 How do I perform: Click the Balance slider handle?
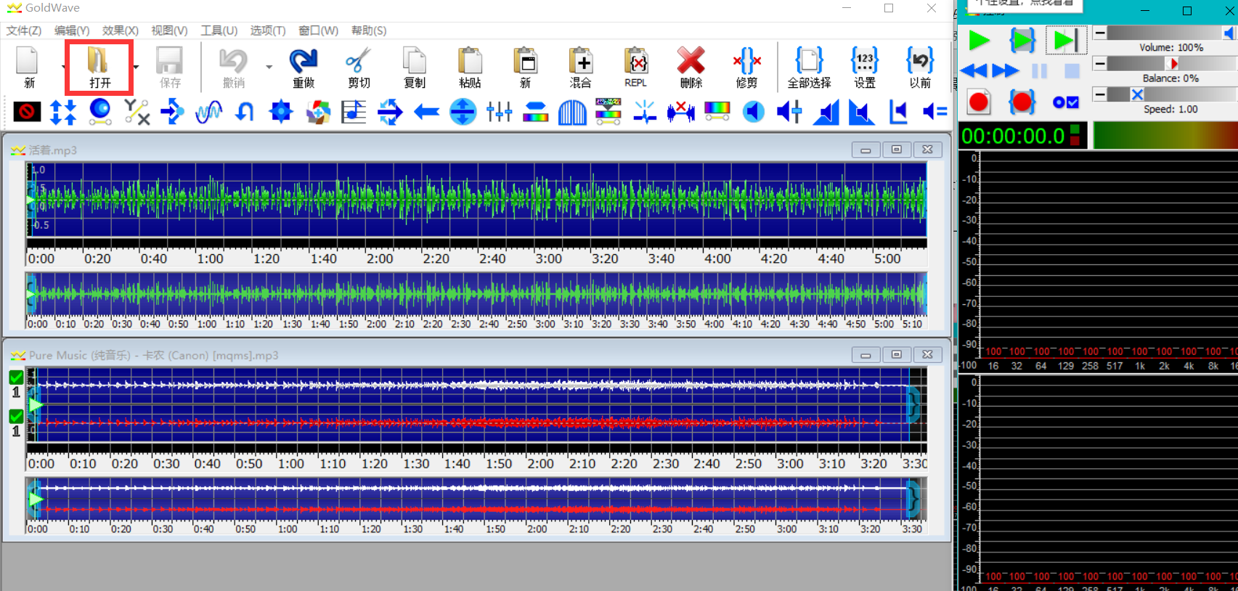tap(1173, 64)
